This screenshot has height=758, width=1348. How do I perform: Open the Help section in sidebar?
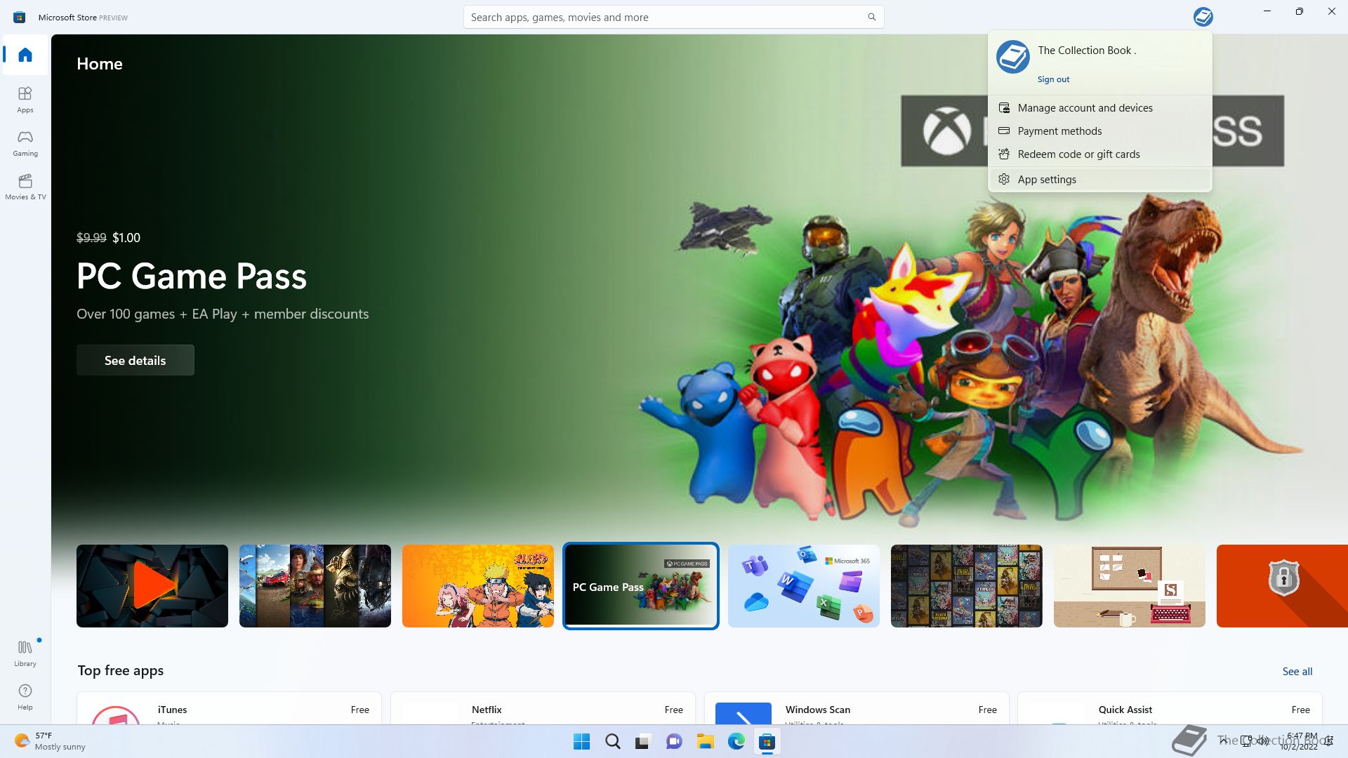[25, 697]
